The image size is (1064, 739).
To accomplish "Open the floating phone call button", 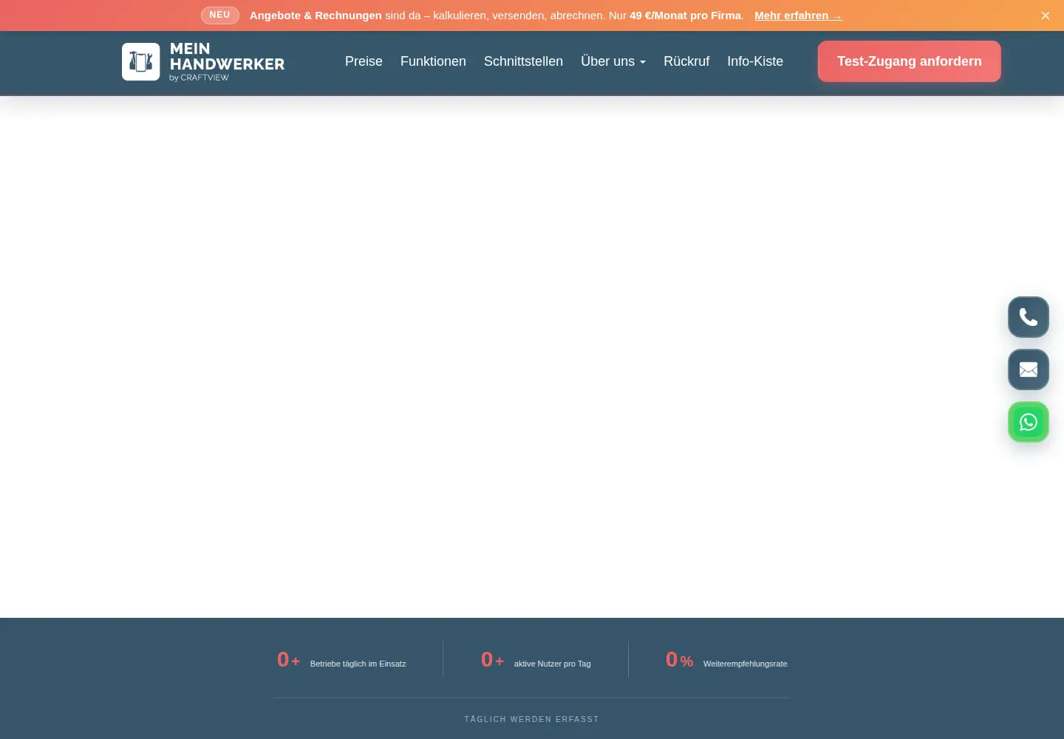I will (1029, 317).
